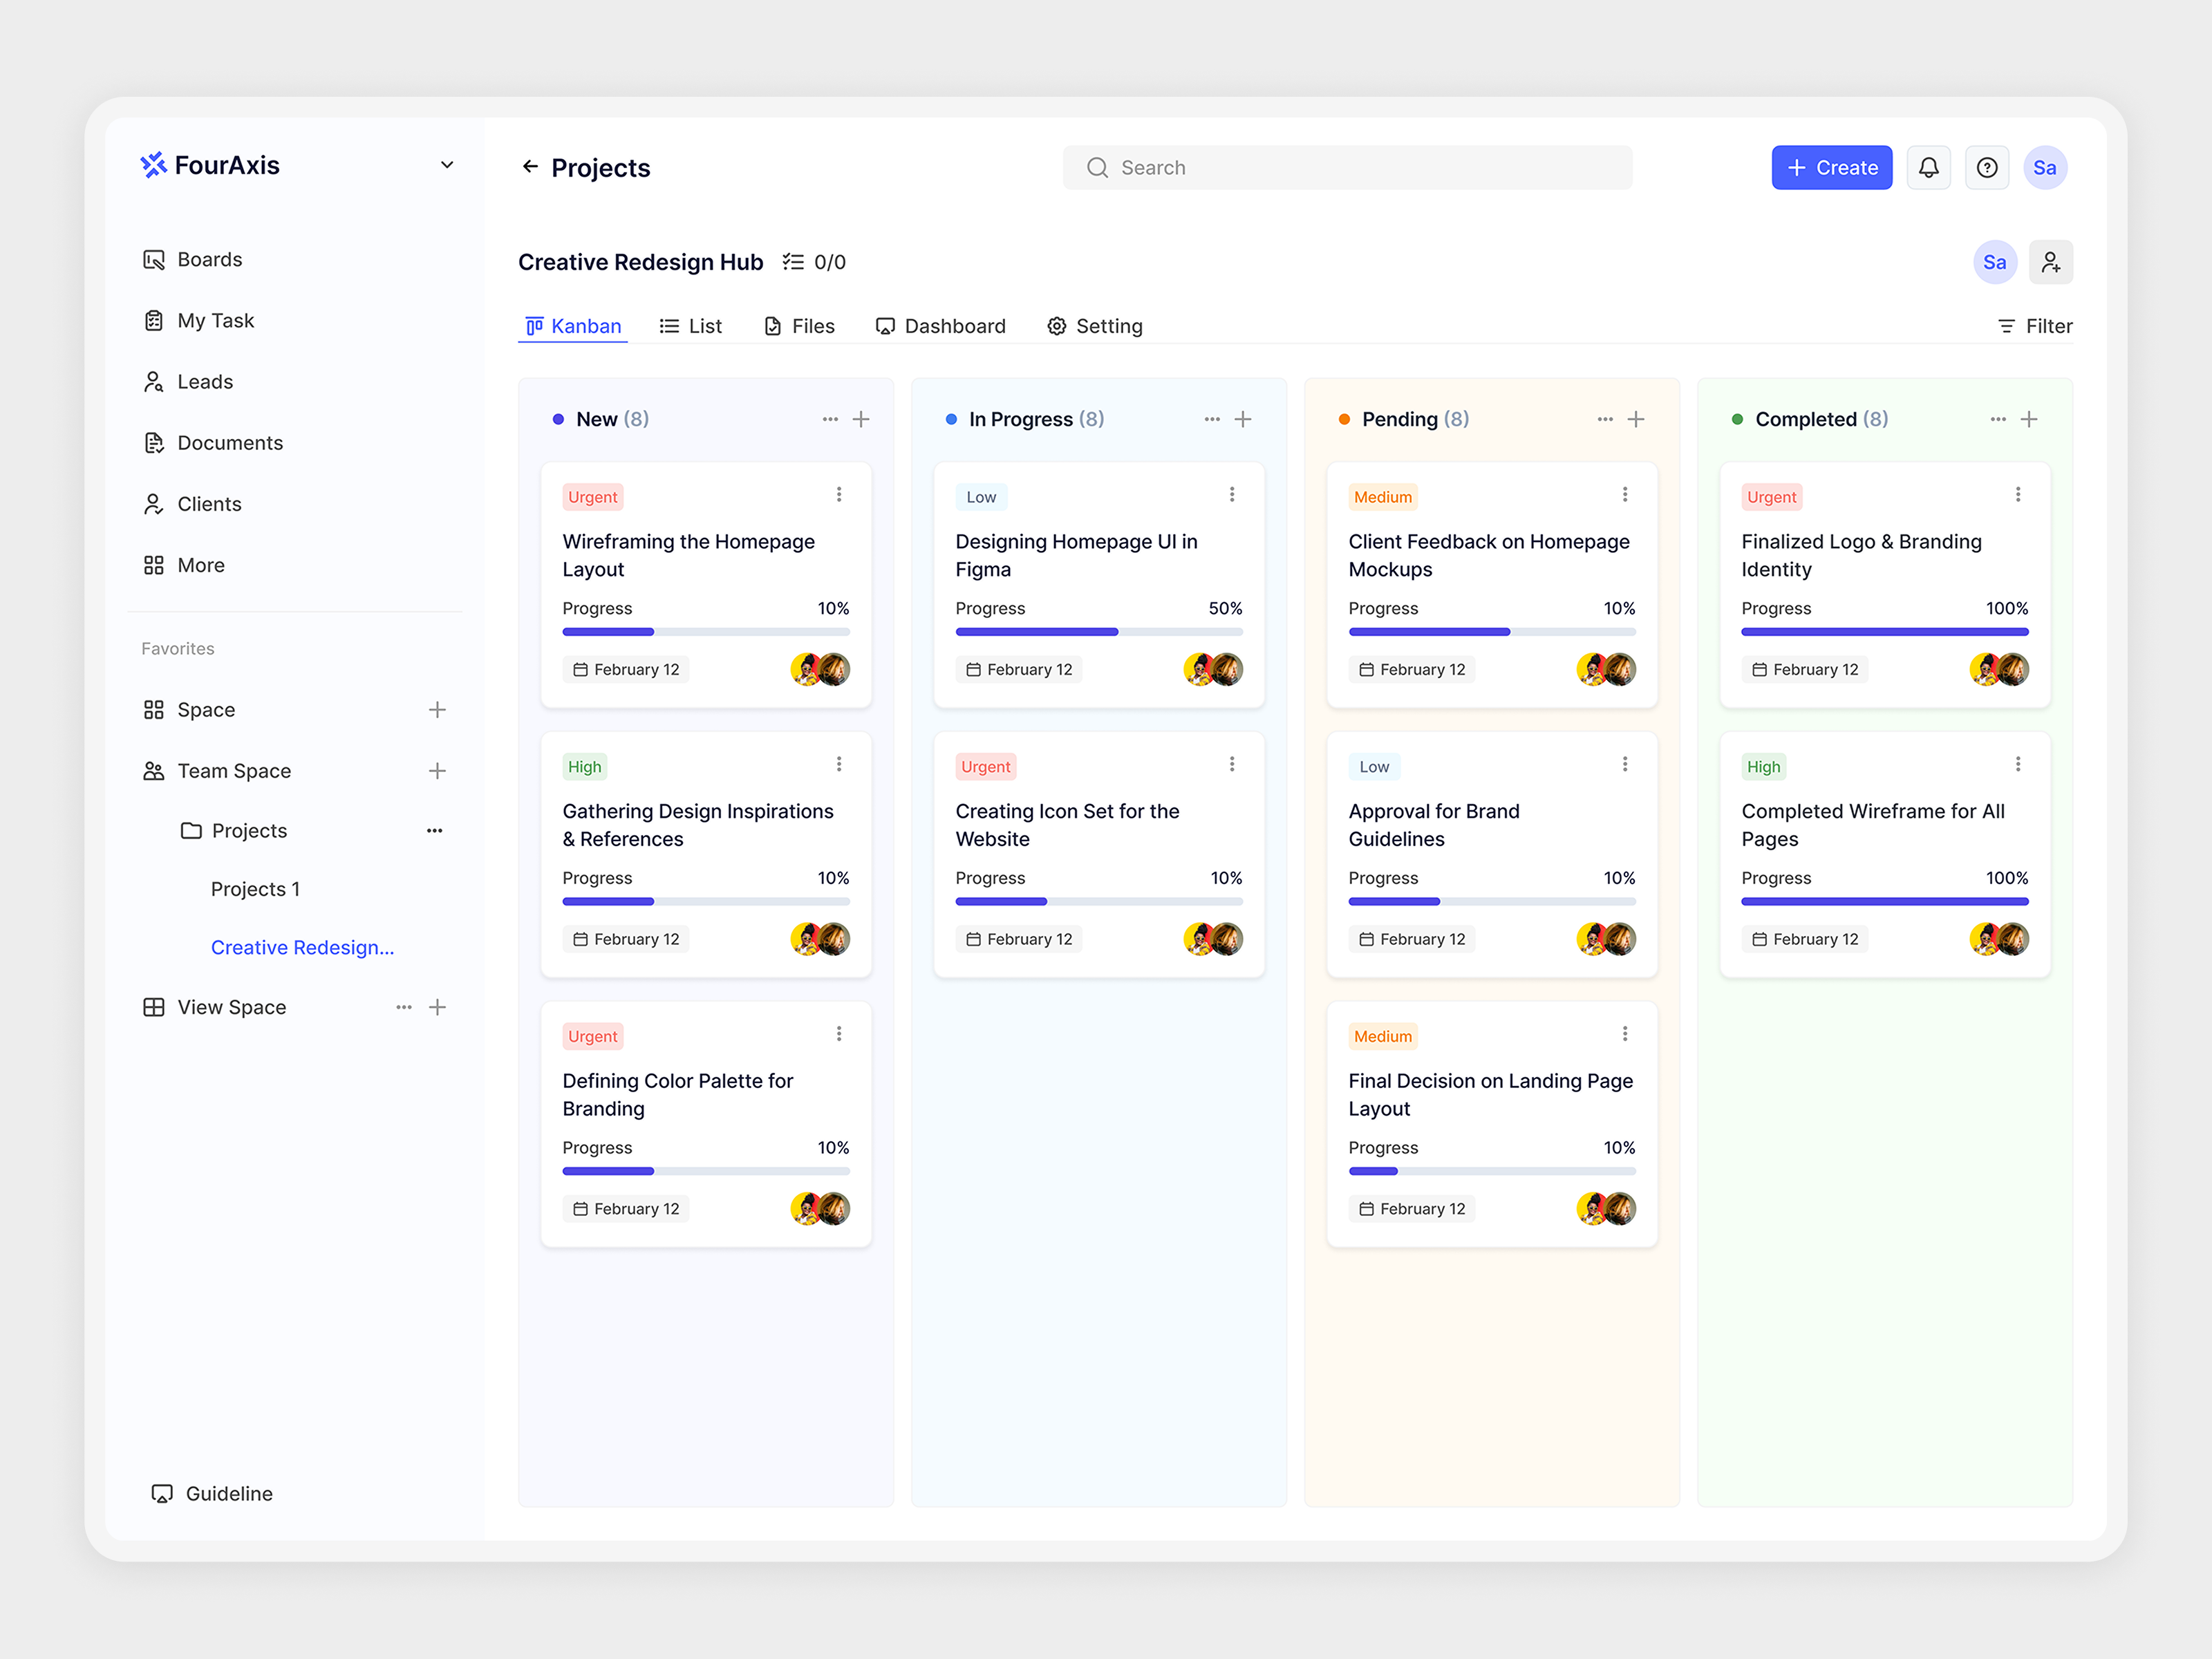Open the Filter control above the board

click(2034, 325)
